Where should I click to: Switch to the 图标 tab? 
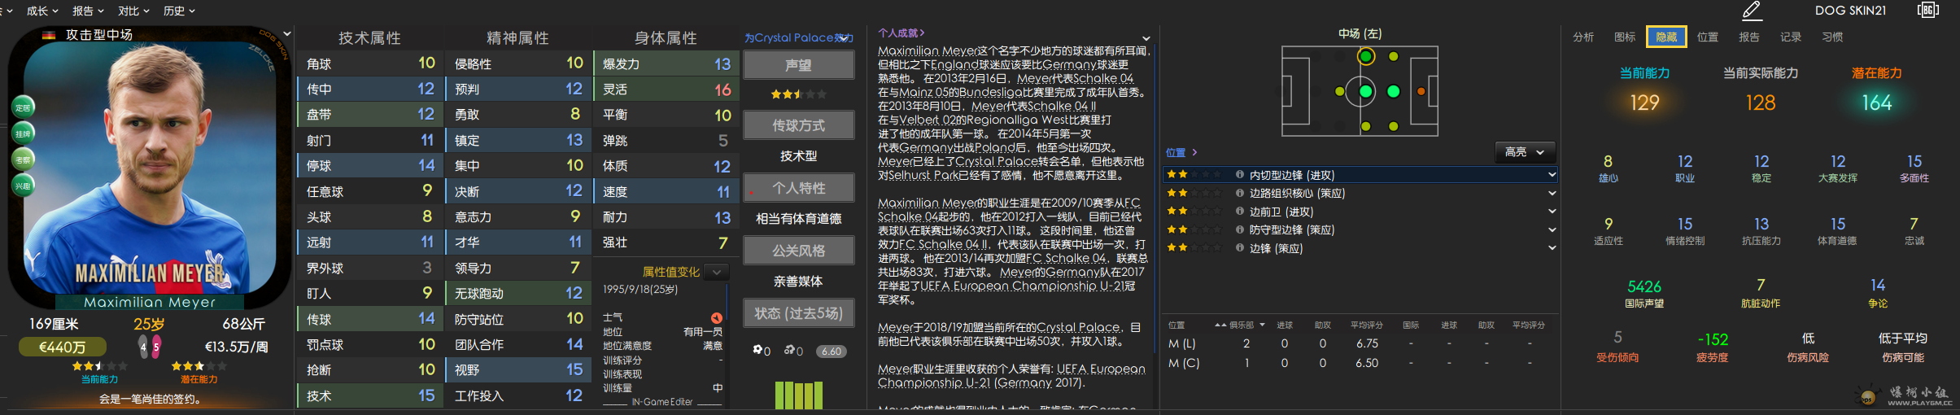point(1625,37)
